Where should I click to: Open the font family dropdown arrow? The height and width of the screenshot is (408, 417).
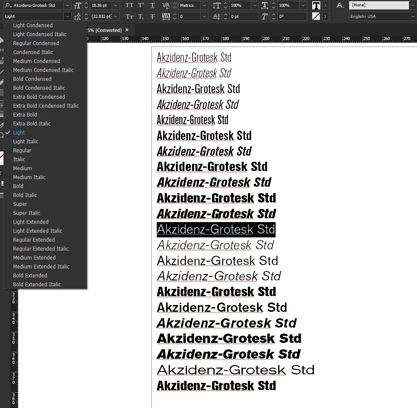point(67,5)
